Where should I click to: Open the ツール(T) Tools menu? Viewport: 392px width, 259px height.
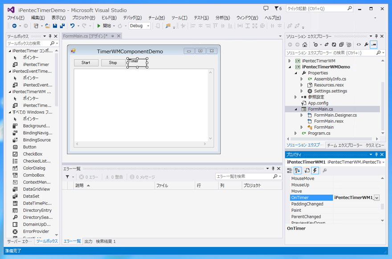[179, 18]
